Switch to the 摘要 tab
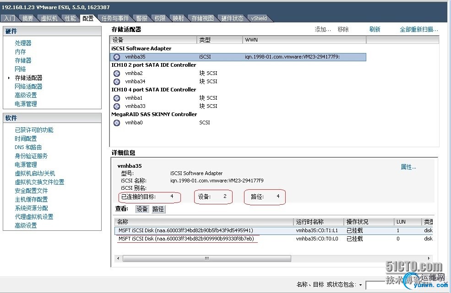 (28, 18)
